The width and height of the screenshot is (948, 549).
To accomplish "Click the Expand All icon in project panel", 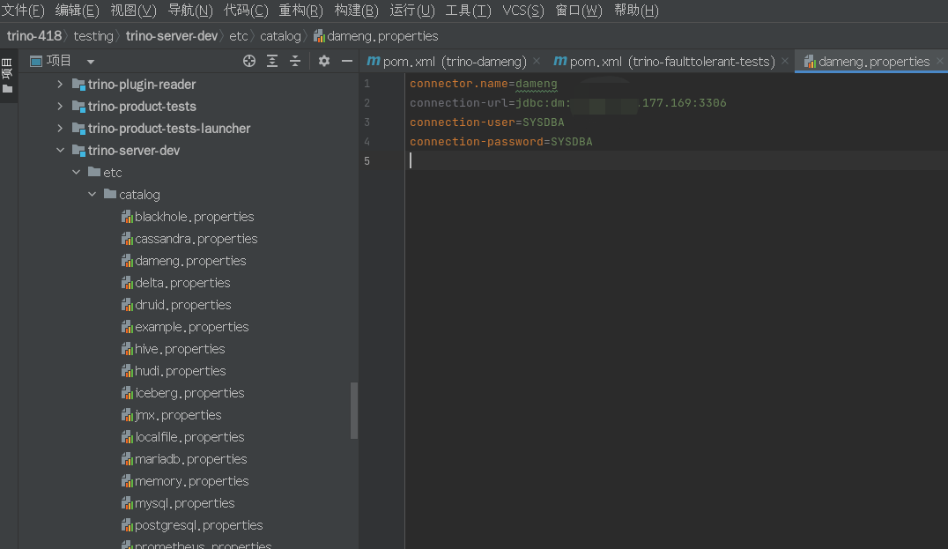I will coord(272,61).
